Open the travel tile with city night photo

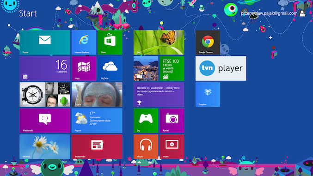point(146,68)
